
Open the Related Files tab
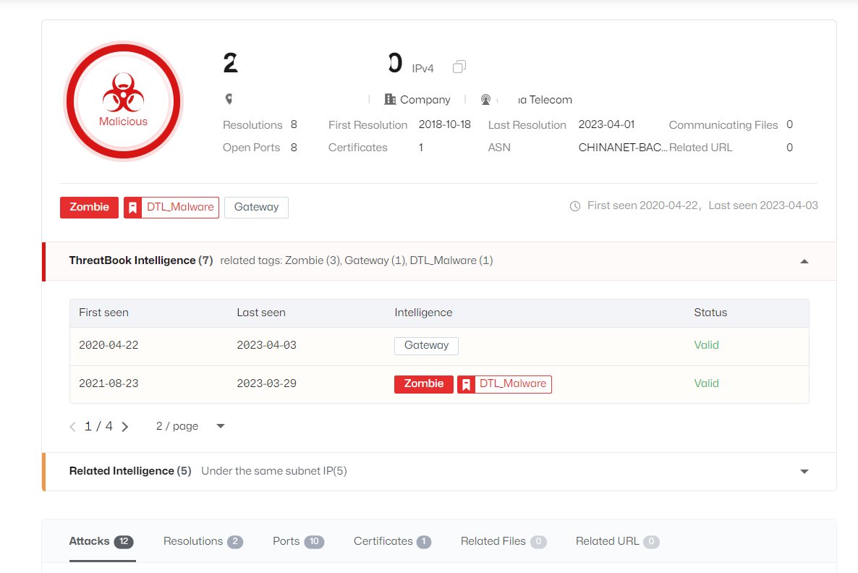coord(504,541)
